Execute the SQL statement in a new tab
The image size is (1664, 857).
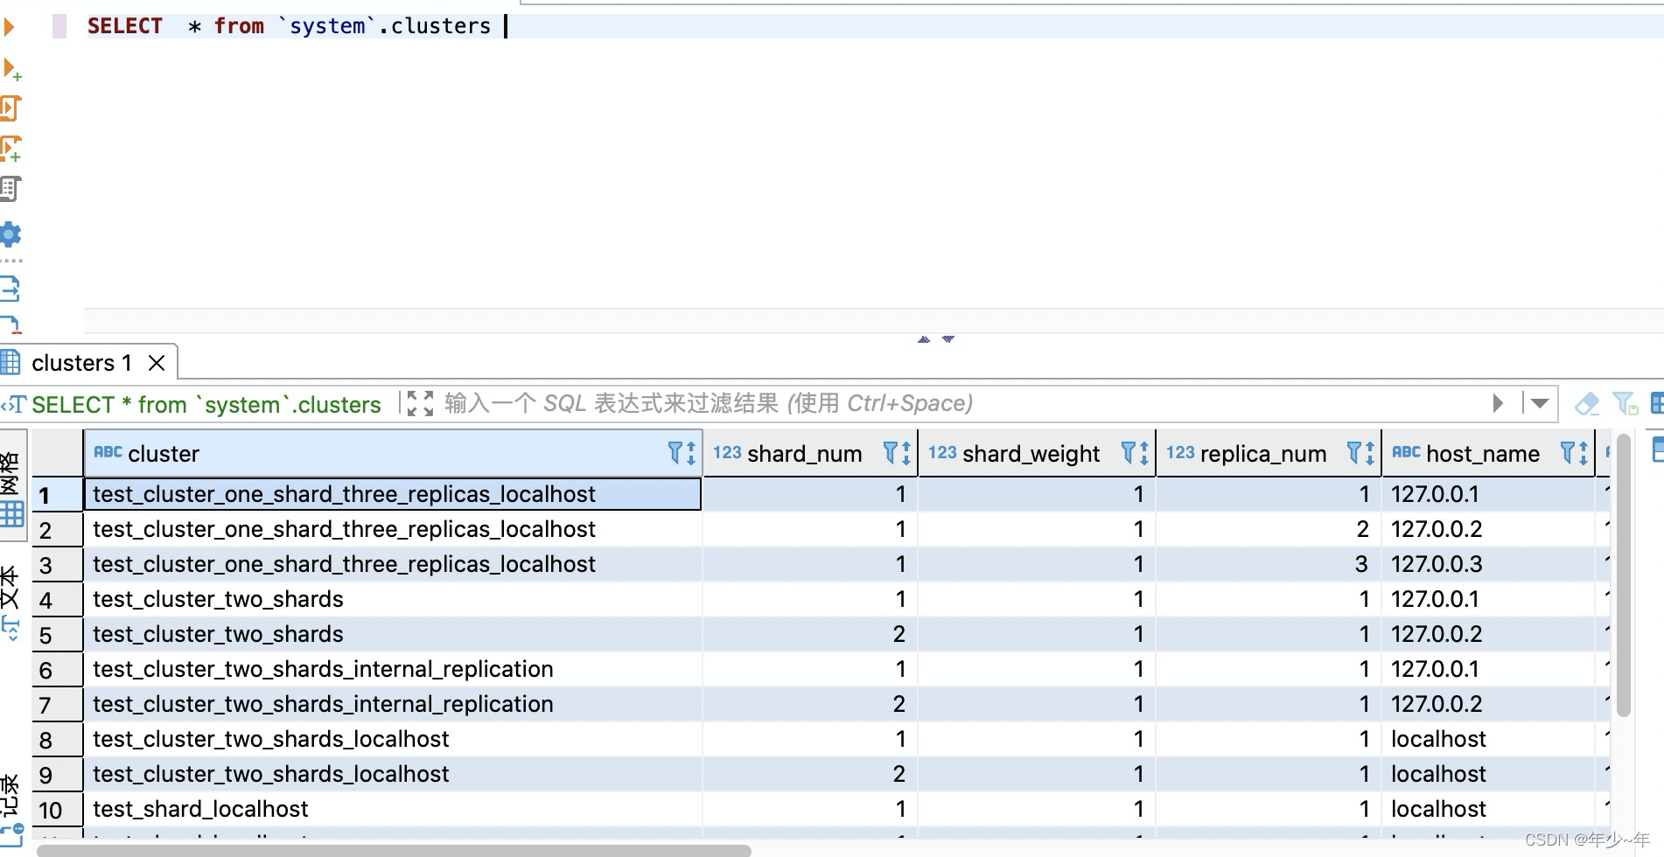tap(11, 69)
